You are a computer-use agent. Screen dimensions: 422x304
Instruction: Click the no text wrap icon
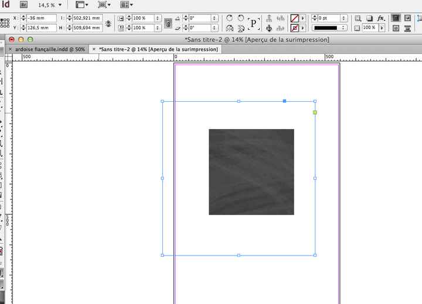[x=396, y=18]
